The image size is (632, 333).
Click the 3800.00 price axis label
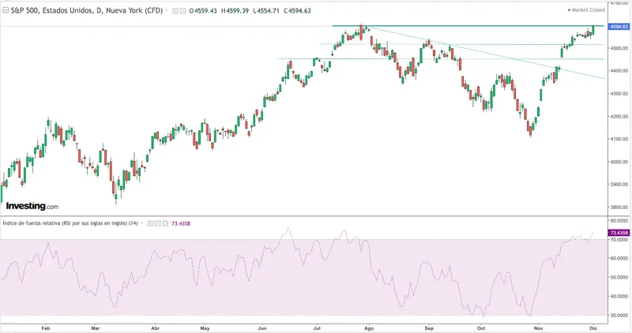(619, 208)
